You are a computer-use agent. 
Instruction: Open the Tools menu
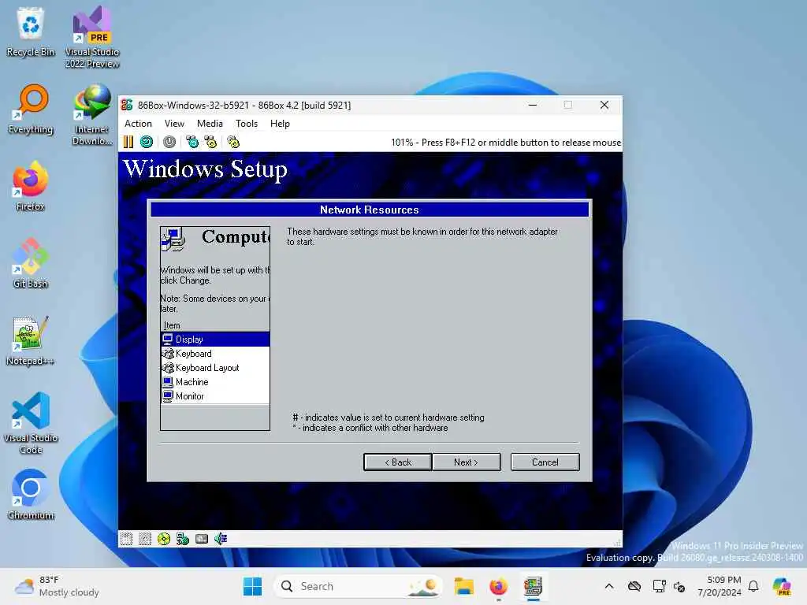tap(247, 124)
